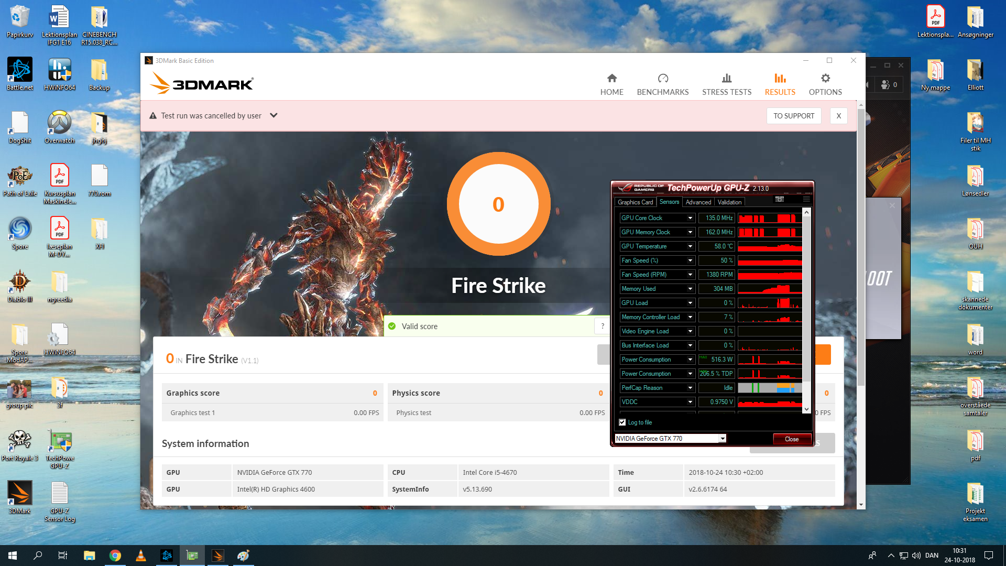Image resolution: width=1006 pixels, height=566 pixels.
Task: Open the Port Royale 3 desktop icon
Action: (x=20, y=444)
